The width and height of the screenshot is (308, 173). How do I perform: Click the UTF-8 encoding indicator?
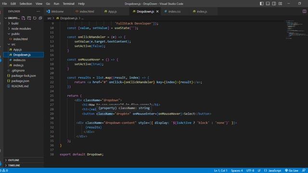click(x=250, y=171)
